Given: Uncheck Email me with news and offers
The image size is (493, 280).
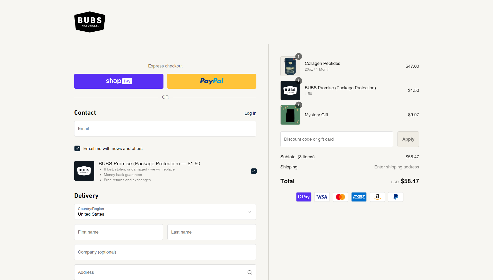Looking at the screenshot, I should click(77, 148).
